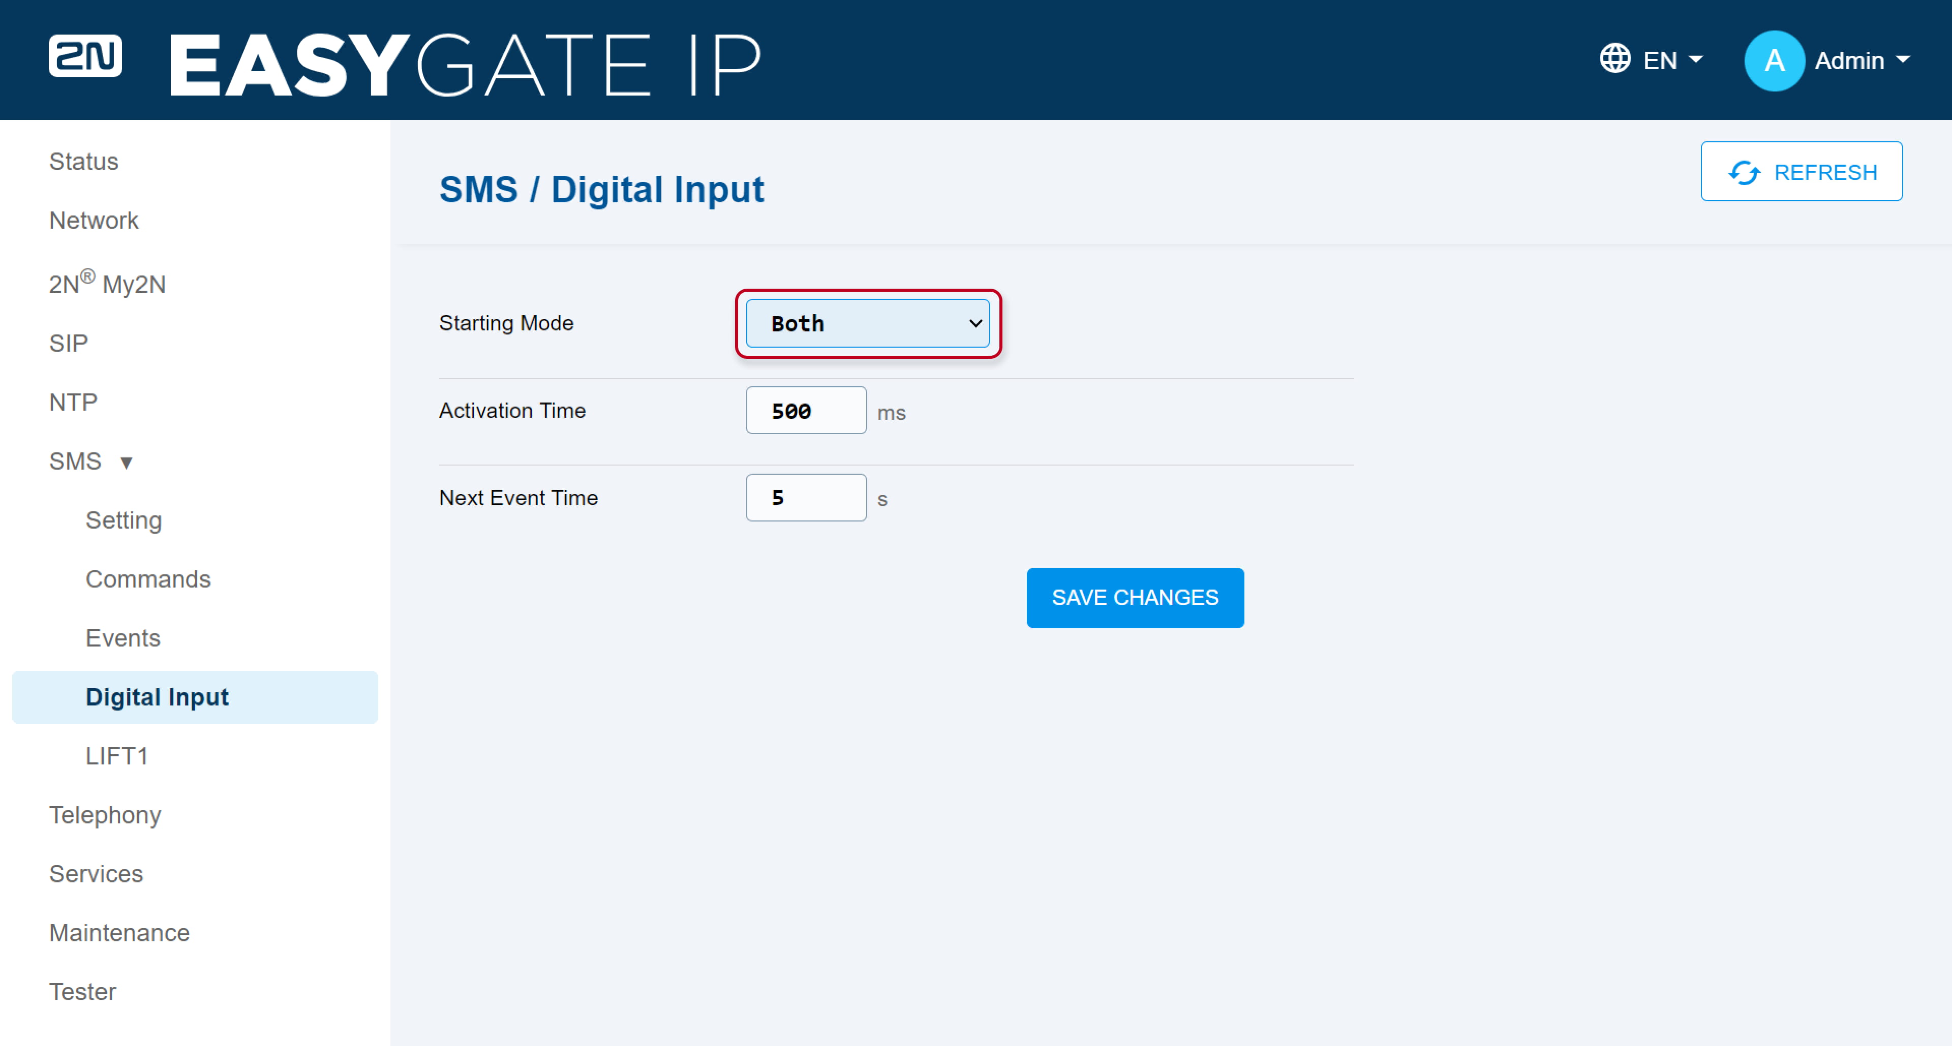Open the Admin user menu
This screenshot has height=1046, width=1952.
(x=1827, y=60)
